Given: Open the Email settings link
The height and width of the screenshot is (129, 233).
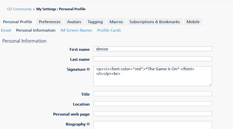Looking at the screenshot, I should click(x=6, y=30).
